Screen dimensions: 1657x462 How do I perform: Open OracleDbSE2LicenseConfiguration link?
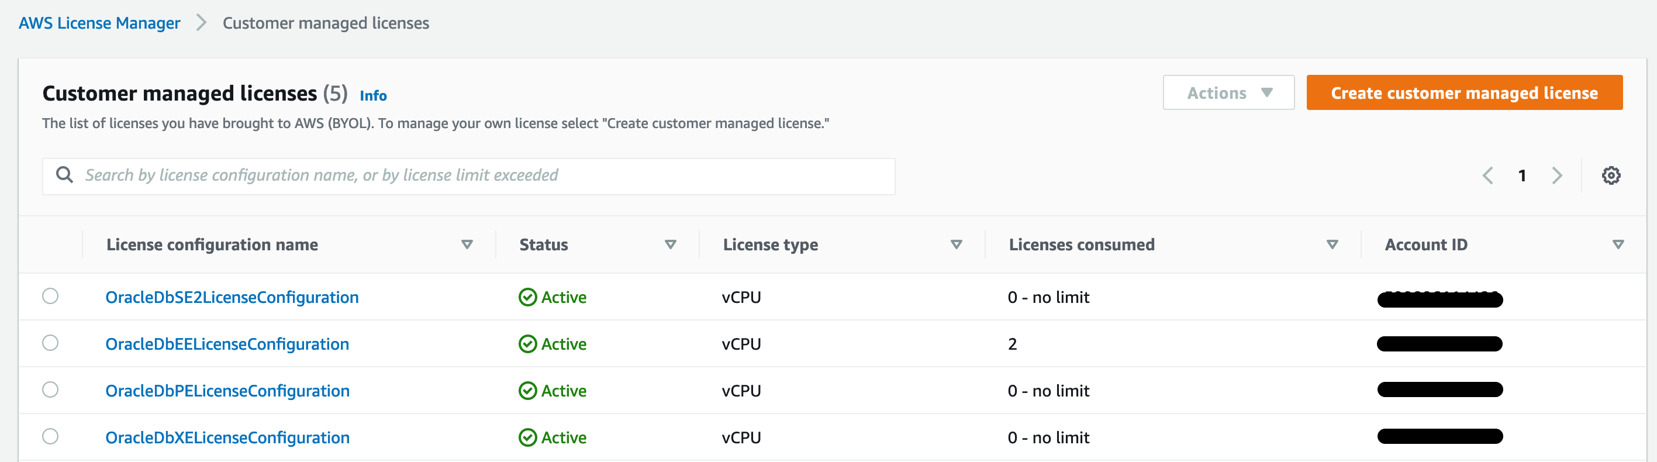[x=232, y=297]
